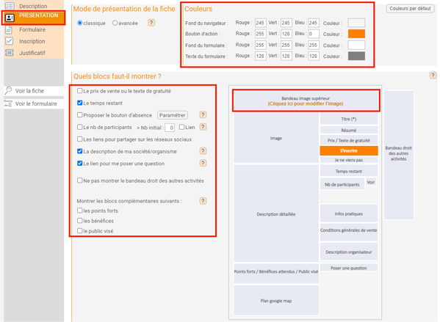Open the Formulaire menu item
Screen dimensions: 440x322
click(x=32, y=29)
